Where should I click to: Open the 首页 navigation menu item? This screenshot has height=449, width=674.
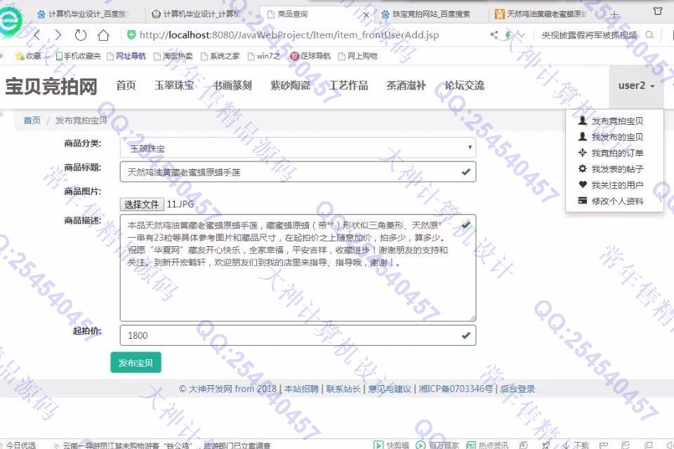126,85
